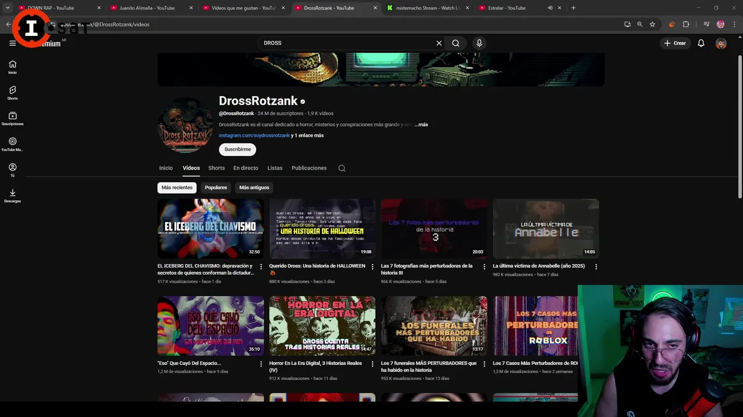Screen dimensions: 743x417
Task: Open EL ICEBERG DEL CHAVISMO thumbnail
Action: (210, 228)
